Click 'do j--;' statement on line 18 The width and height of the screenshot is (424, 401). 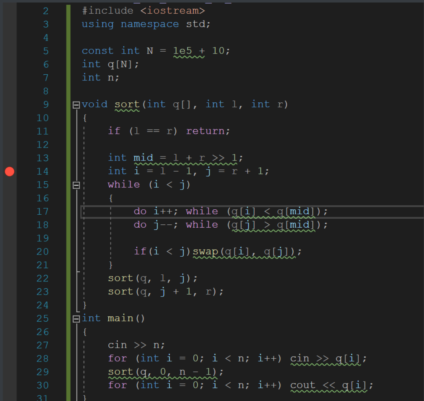156,225
